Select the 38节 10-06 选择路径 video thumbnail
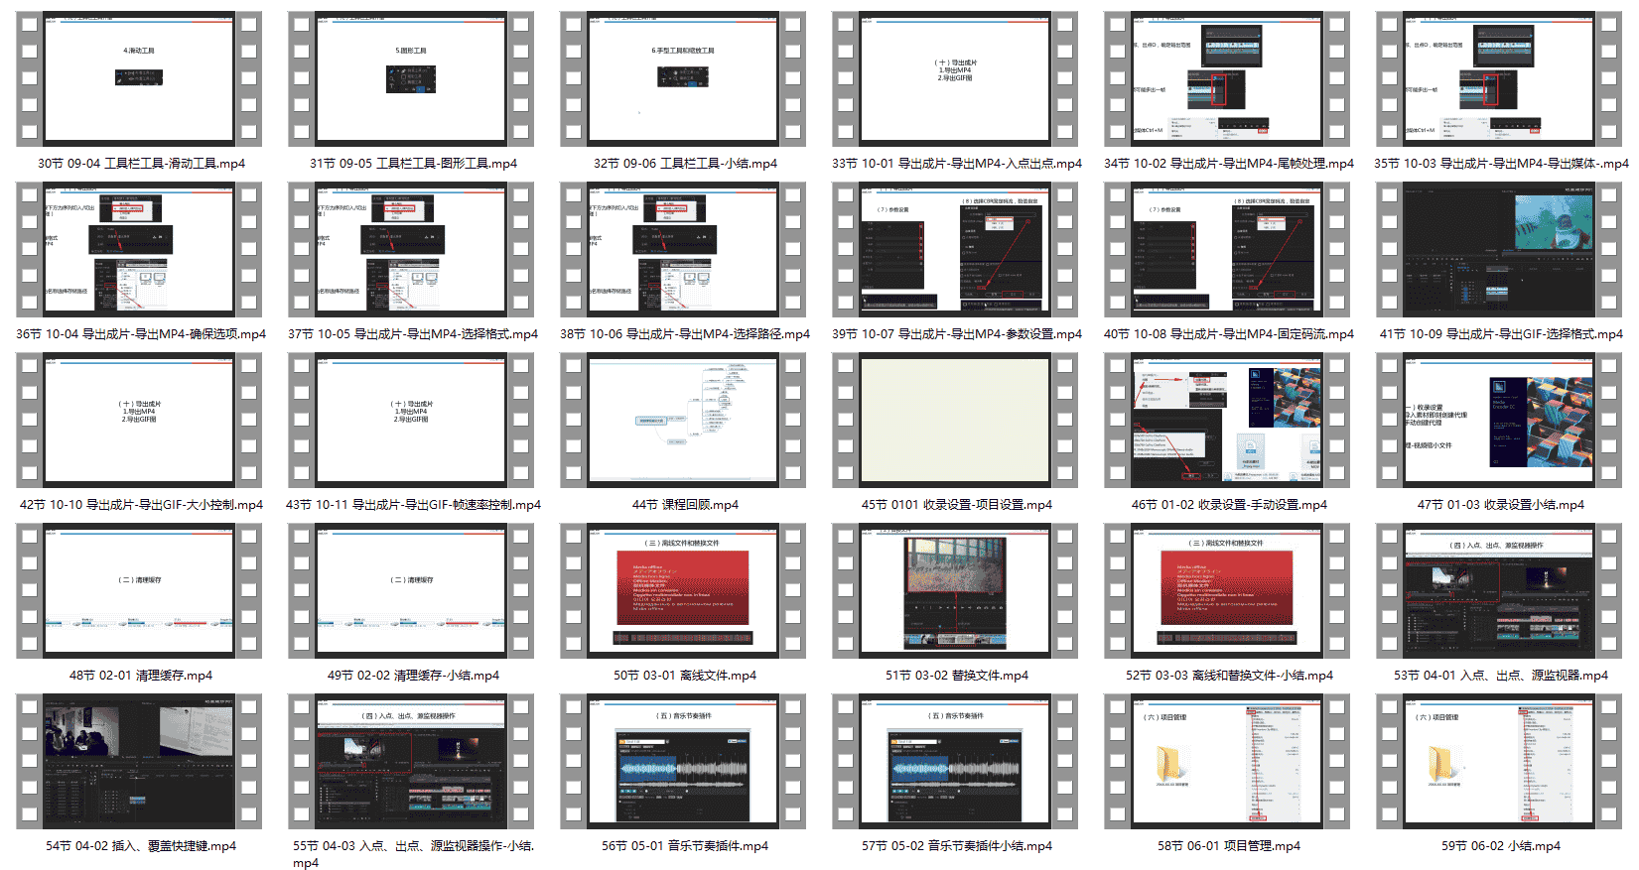This screenshot has width=1639, height=870. coord(683,250)
